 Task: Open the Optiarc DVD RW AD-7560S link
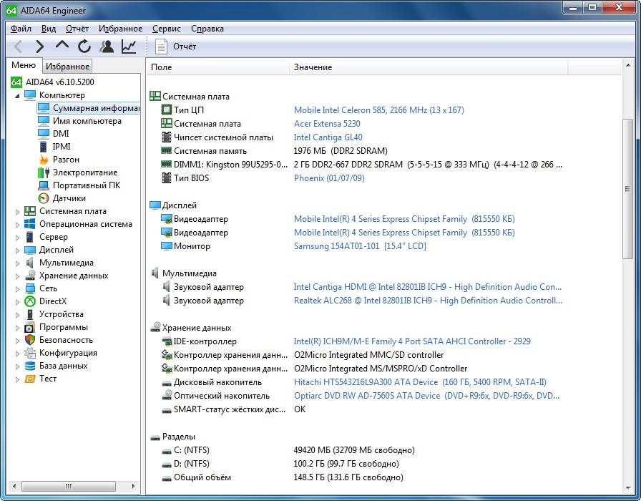tap(426, 396)
